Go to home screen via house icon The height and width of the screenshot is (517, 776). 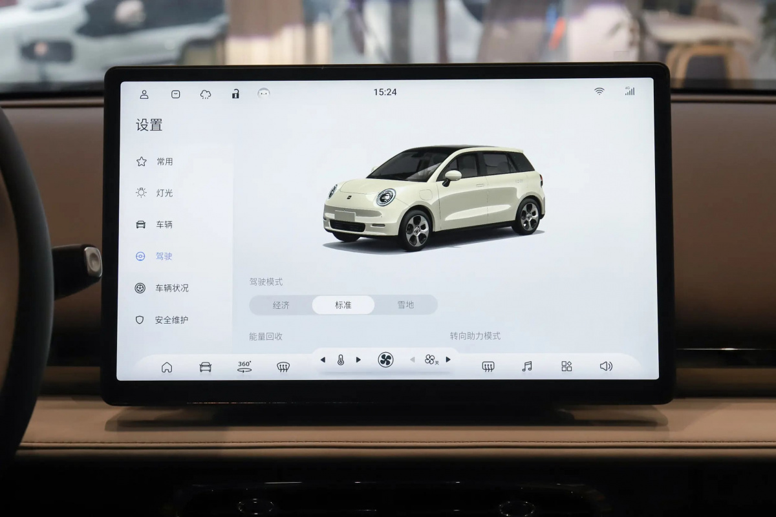(x=167, y=367)
